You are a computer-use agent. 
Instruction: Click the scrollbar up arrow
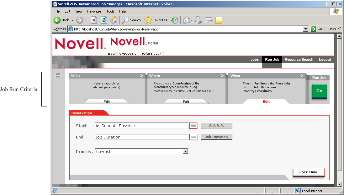(x=339, y=36)
